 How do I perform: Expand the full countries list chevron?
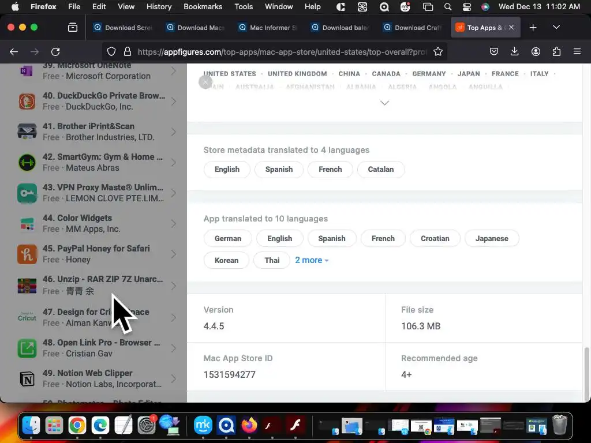(384, 103)
